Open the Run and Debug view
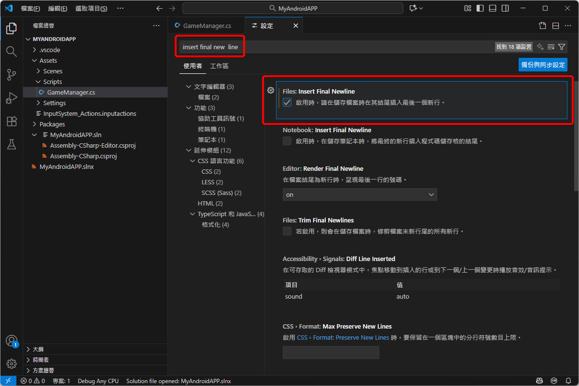This screenshot has height=386, width=579. click(x=12, y=98)
